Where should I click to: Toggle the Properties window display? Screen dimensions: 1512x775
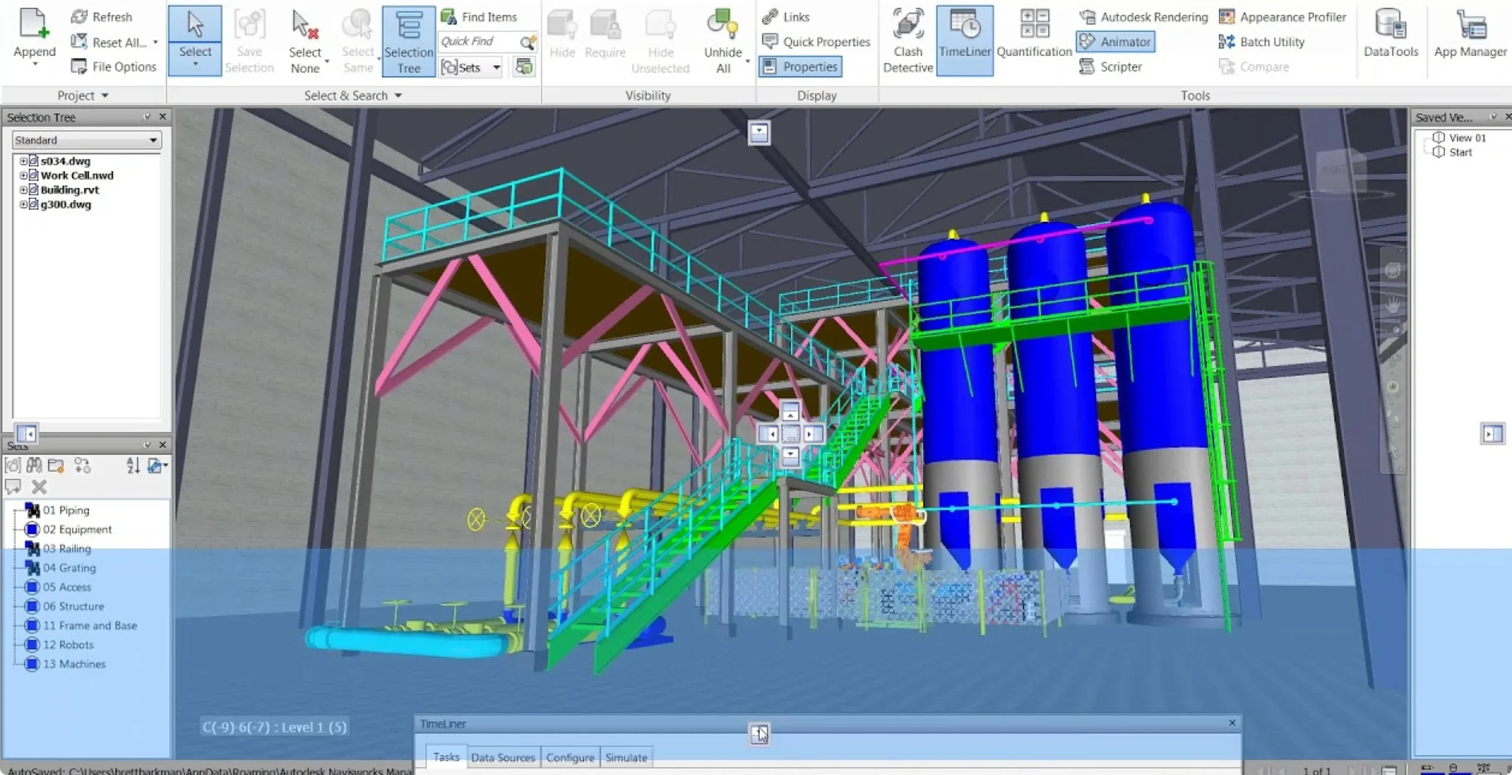[x=801, y=67]
